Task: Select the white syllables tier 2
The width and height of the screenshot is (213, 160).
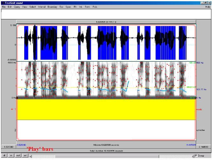Action: pyautogui.click(x=106, y=130)
